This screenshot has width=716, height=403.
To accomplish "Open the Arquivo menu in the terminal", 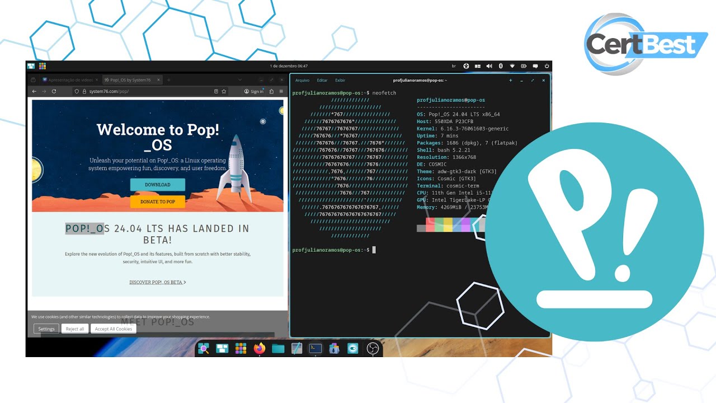I will point(302,81).
